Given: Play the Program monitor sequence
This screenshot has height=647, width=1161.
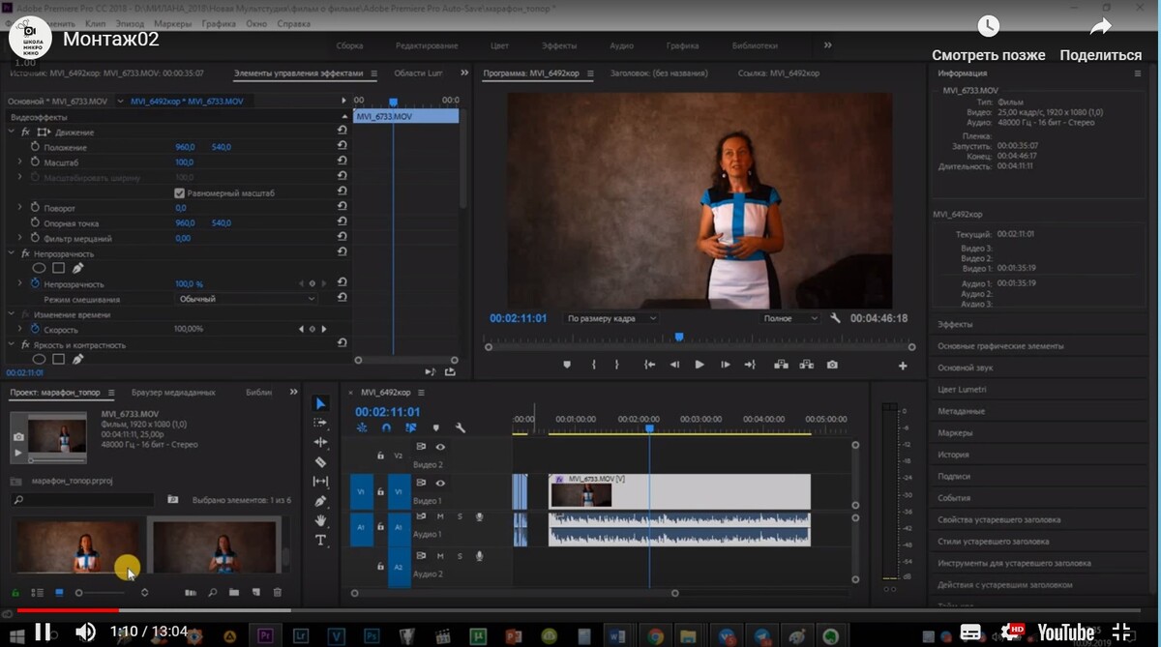Looking at the screenshot, I should pos(700,365).
